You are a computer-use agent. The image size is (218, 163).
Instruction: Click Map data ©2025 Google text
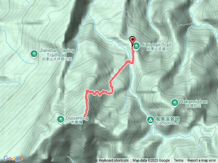click(151, 161)
